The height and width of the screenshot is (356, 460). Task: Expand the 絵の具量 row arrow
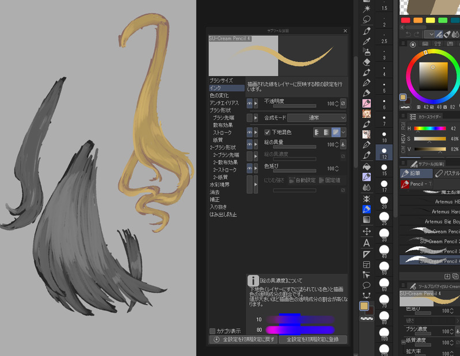[x=256, y=144]
